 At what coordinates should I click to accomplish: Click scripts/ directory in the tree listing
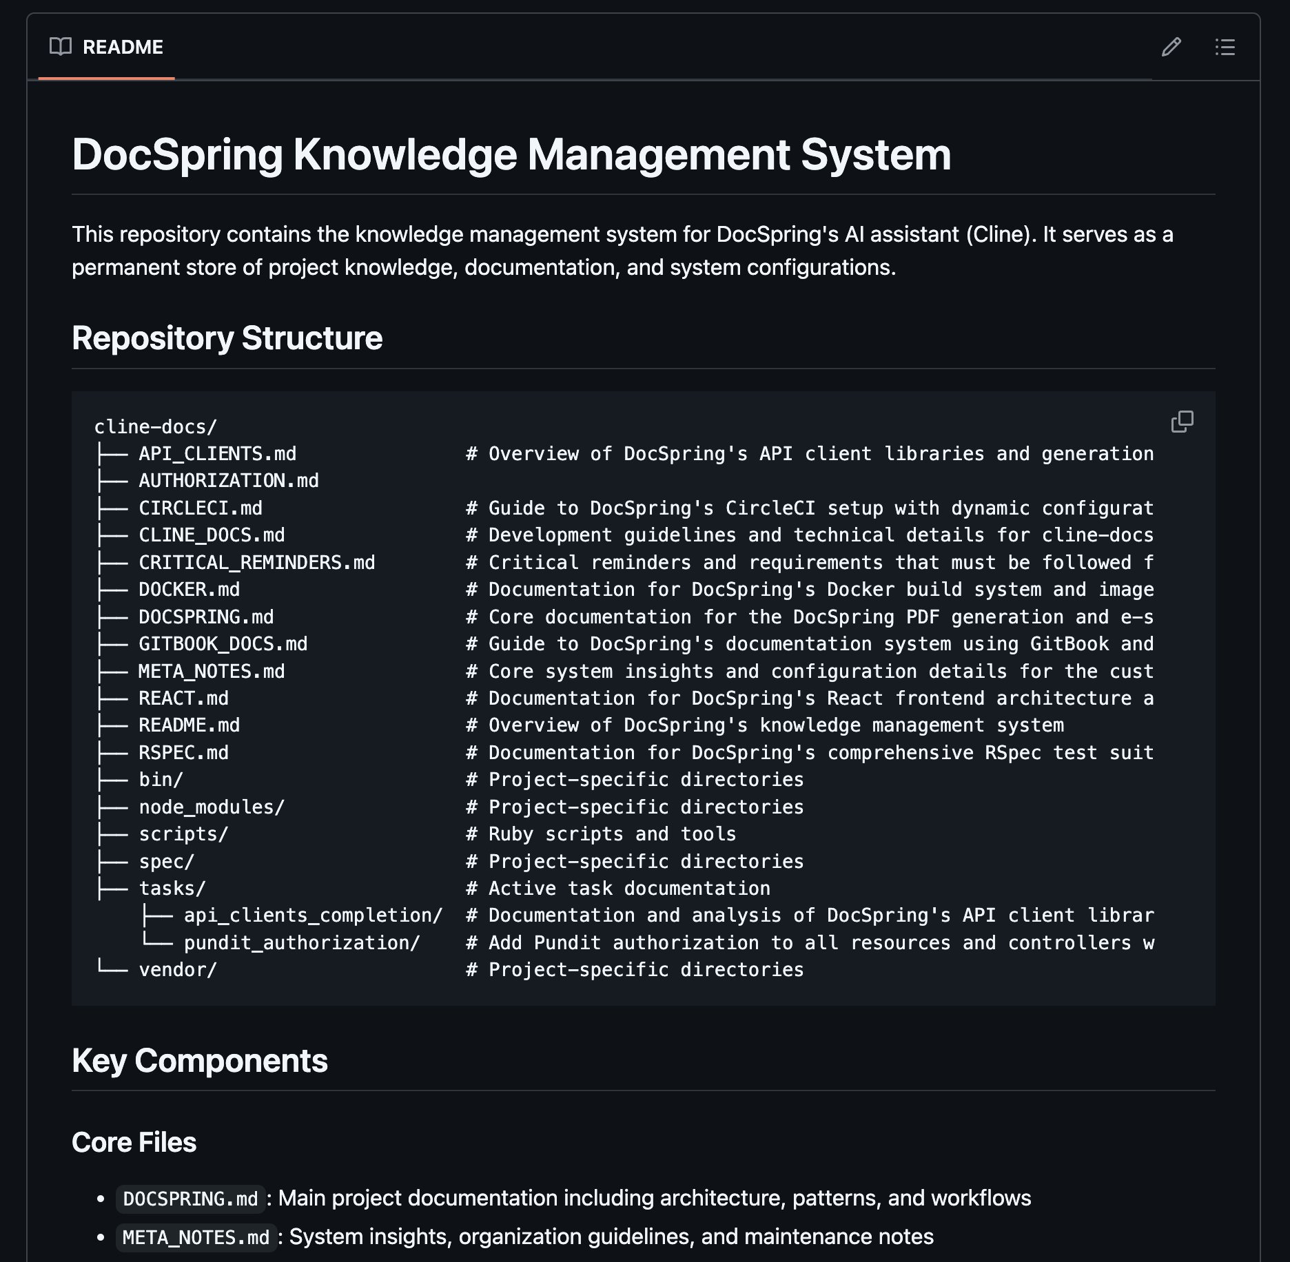click(183, 834)
